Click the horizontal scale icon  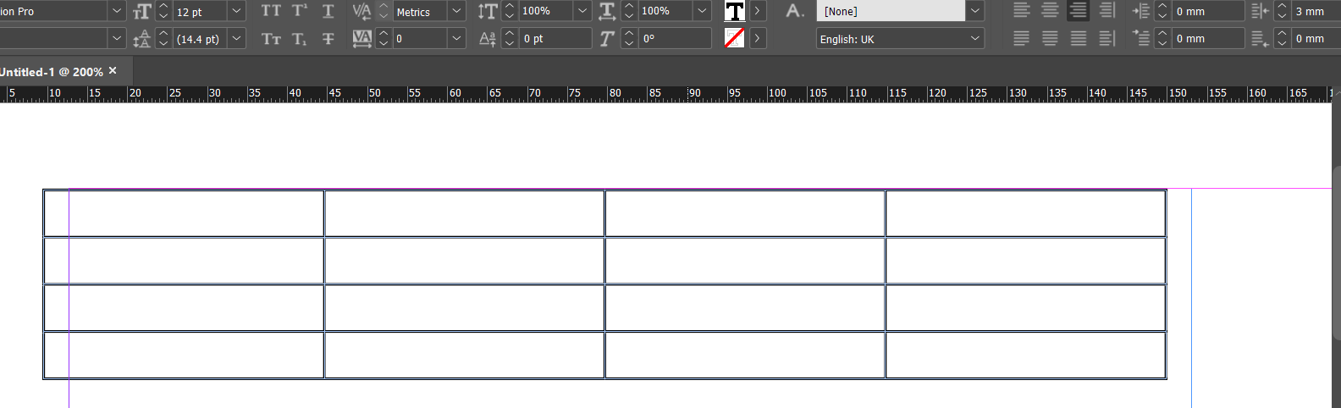tap(607, 11)
